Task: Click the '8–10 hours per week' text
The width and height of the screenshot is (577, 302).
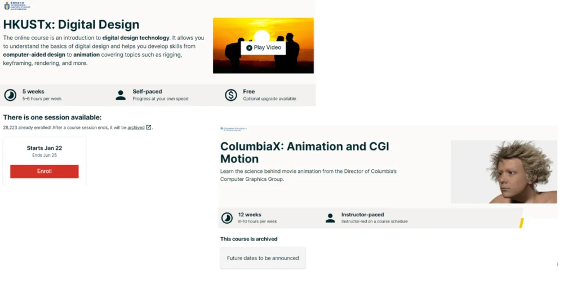Action: tap(257, 221)
